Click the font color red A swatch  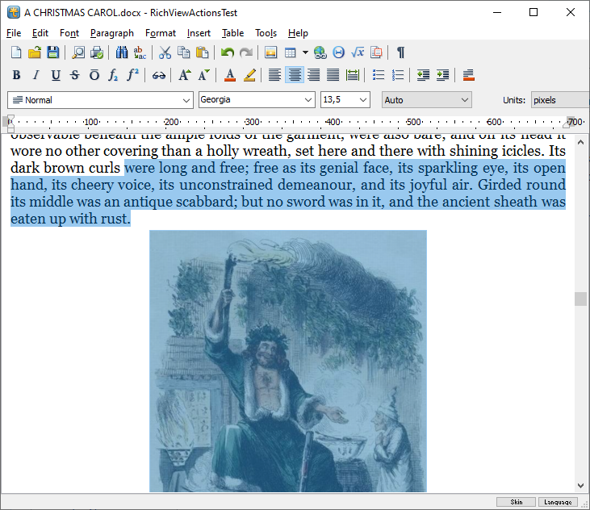click(230, 75)
